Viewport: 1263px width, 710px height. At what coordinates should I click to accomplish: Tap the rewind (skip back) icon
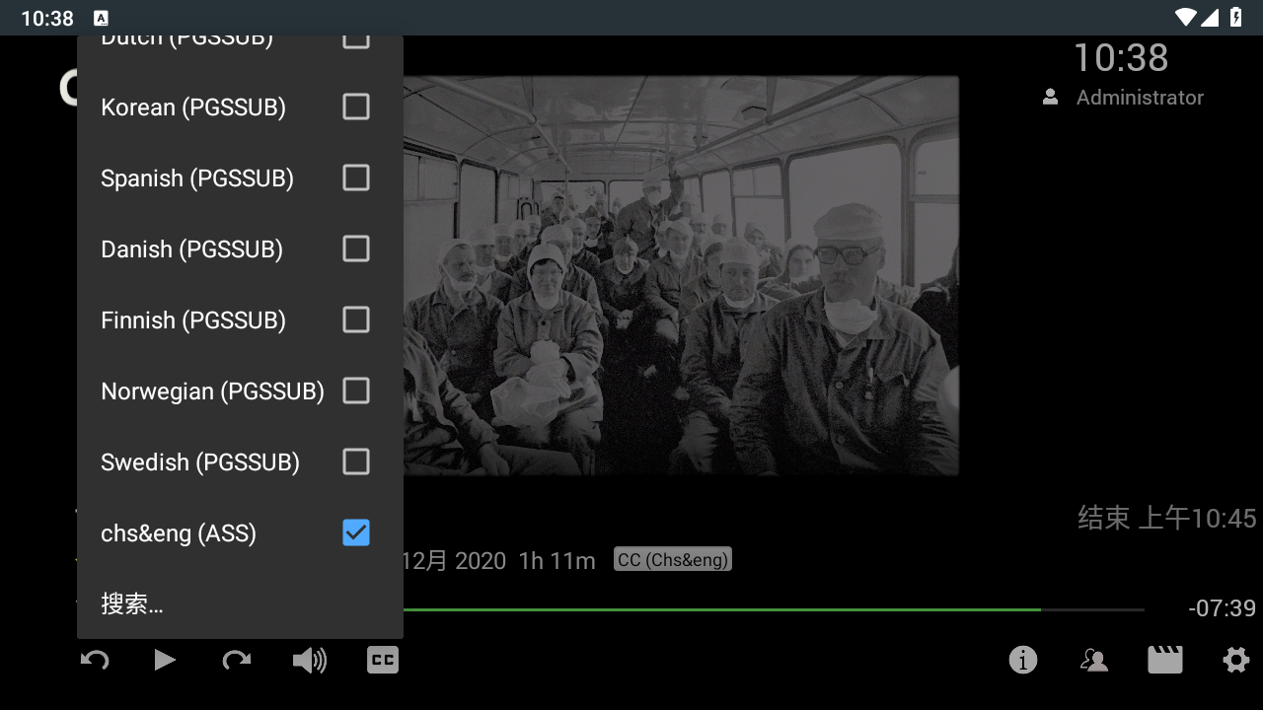pos(95,660)
